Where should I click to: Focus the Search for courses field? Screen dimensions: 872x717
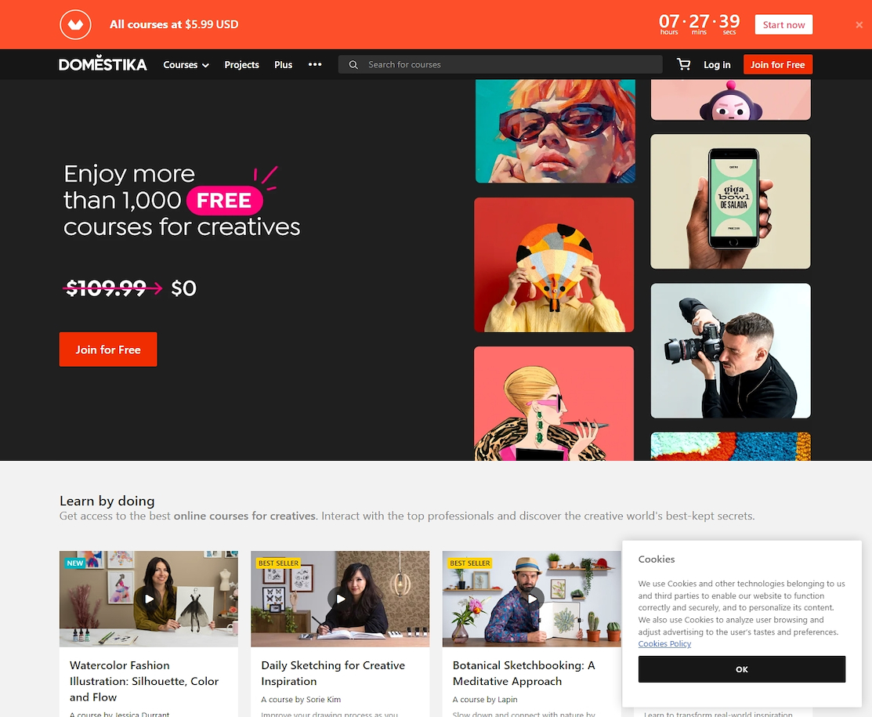pos(501,64)
